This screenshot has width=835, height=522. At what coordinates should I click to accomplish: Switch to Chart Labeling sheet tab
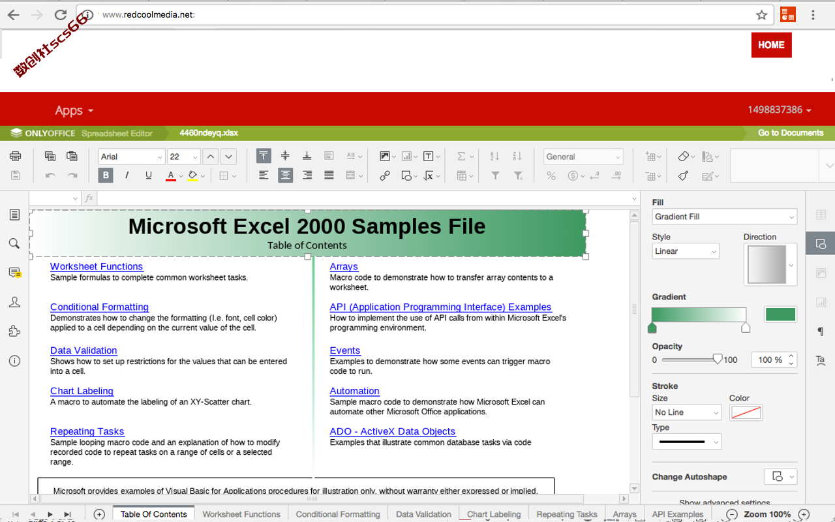(x=494, y=514)
